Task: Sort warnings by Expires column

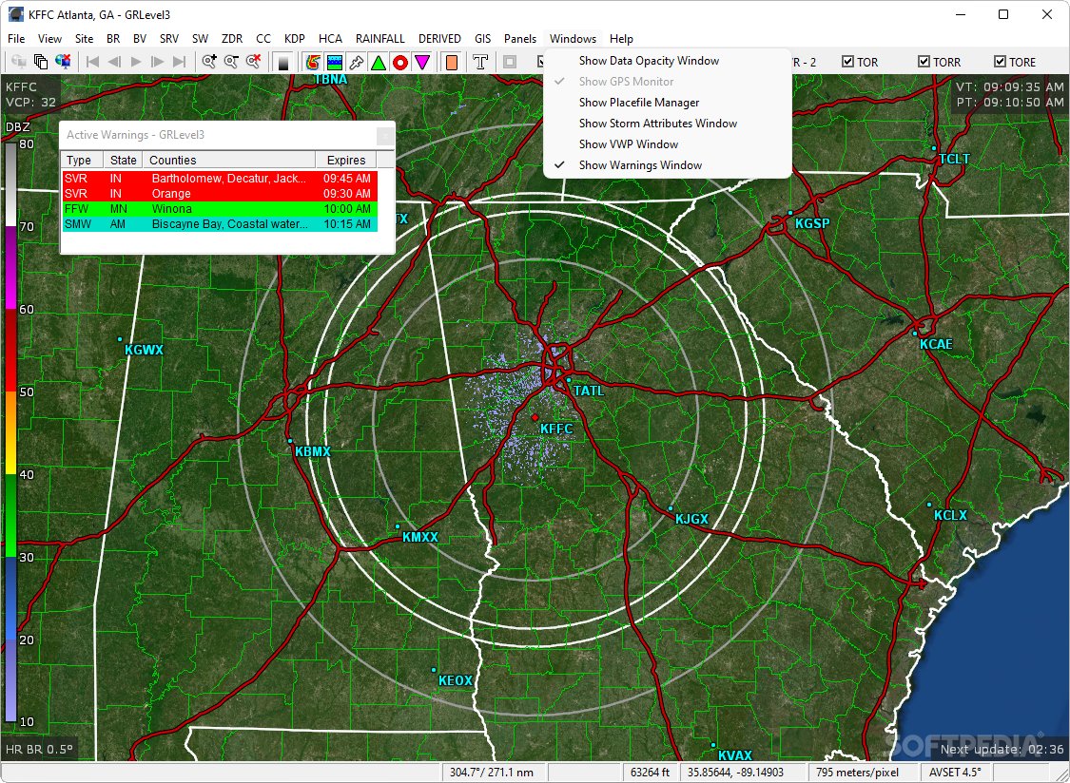Action: pyautogui.click(x=346, y=161)
